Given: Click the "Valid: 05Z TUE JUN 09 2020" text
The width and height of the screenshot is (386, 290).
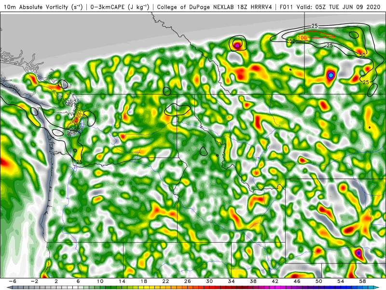Looking at the screenshot, I should (x=339, y=7).
